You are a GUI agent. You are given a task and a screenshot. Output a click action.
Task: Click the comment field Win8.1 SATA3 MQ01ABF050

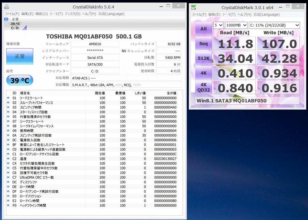pyautogui.click(x=248, y=101)
